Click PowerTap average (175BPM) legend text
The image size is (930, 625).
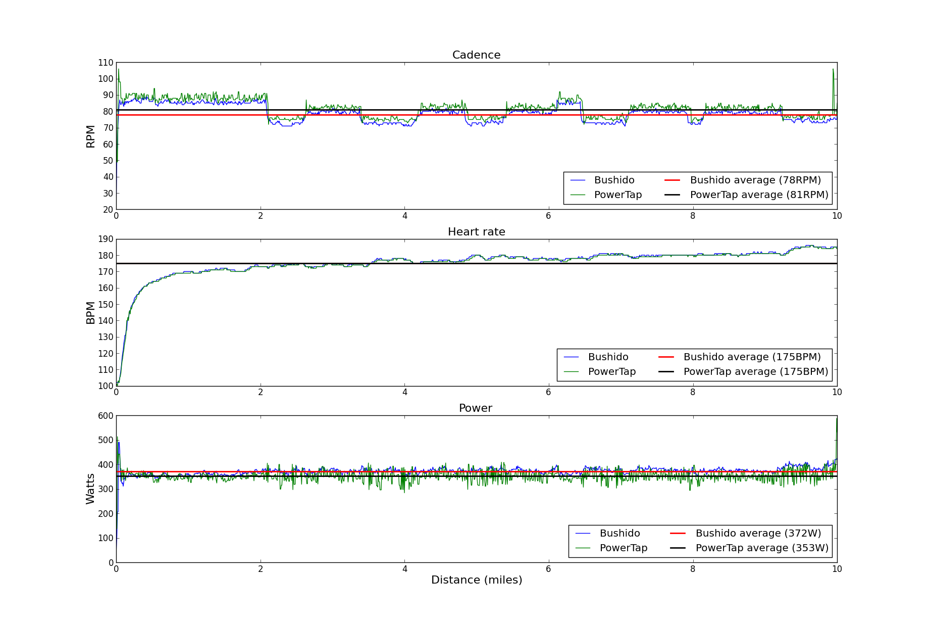coord(755,372)
